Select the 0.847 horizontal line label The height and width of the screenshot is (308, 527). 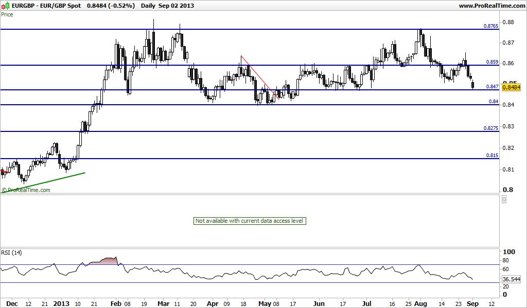tap(493, 86)
